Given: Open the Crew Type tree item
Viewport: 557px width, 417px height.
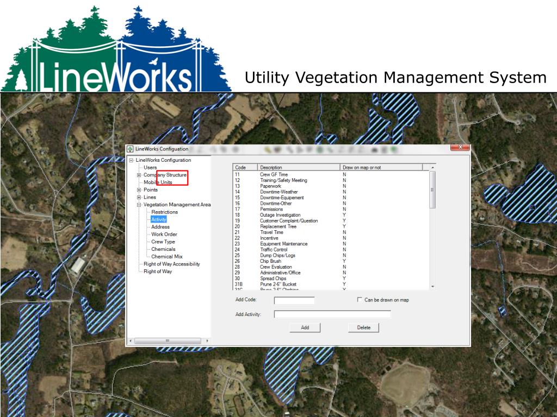Looking at the screenshot, I should point(163,242).
